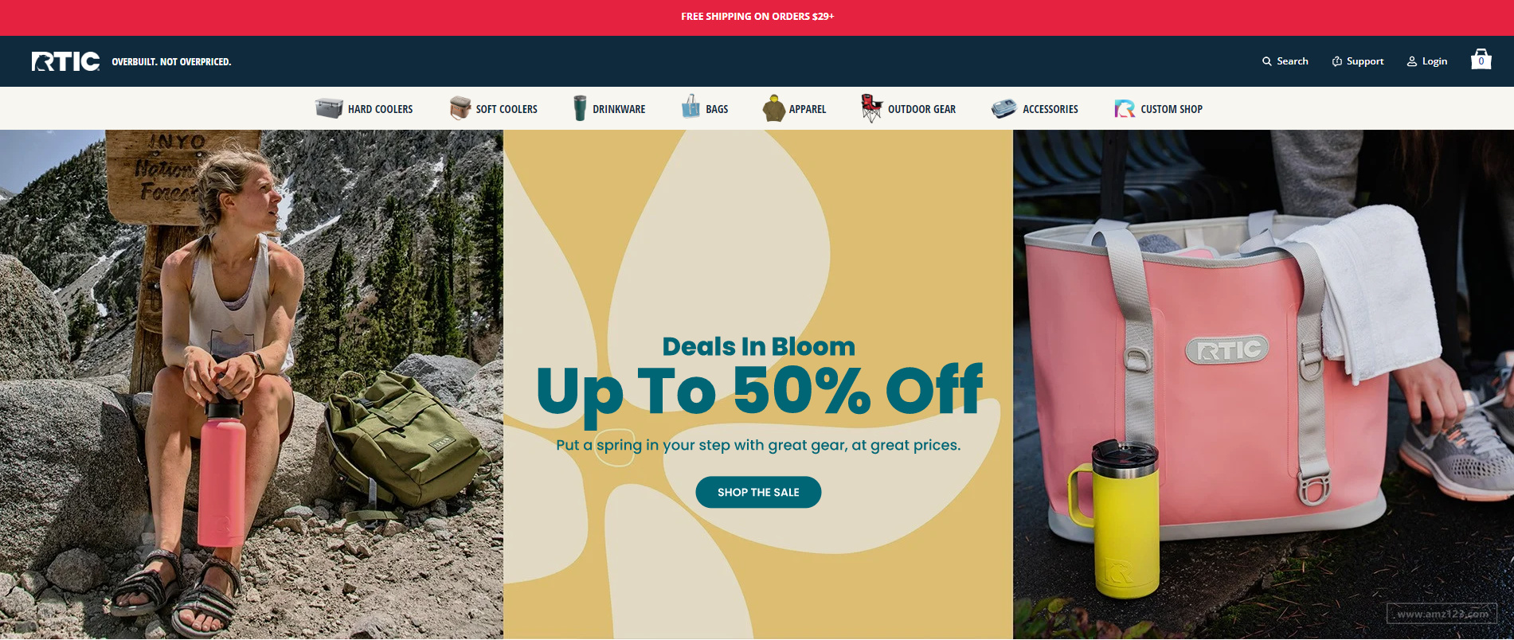
Task: Click the blue tote bag icon
Action: pyautogui.click(x=690, y=107)
